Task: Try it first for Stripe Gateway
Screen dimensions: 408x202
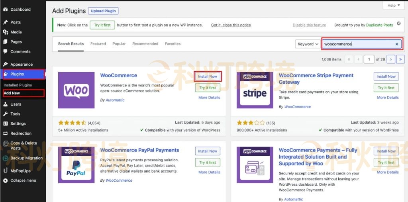Action: (386, 88)
